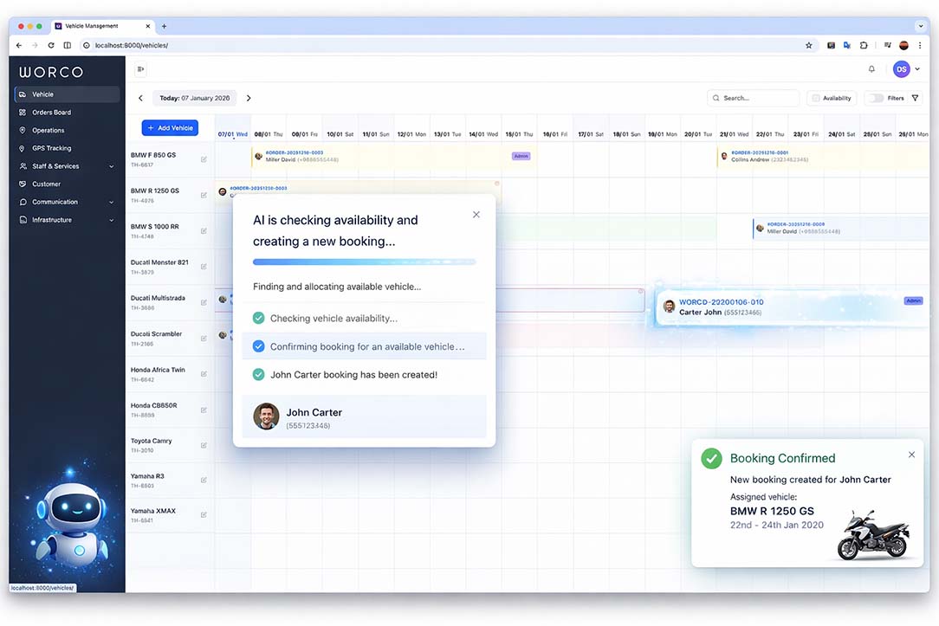Open Orders Board in the sidebar

(51, 113)
